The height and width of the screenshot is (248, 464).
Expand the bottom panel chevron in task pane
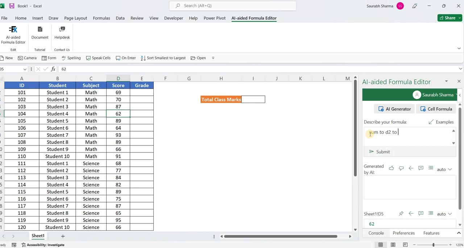(459, 233)
